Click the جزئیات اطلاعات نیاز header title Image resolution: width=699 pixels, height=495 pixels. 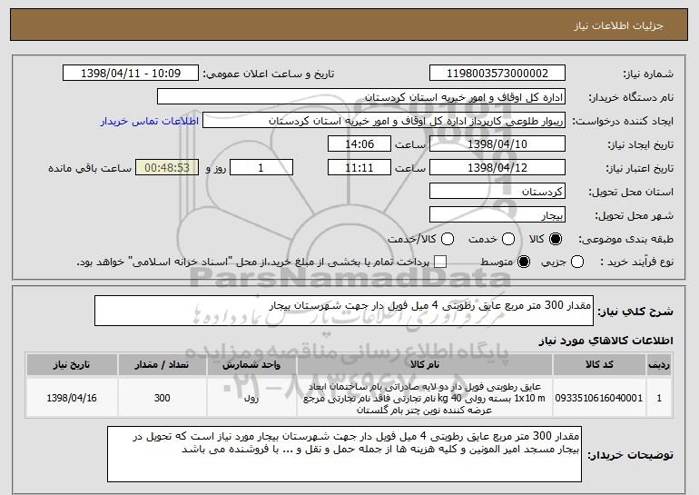click(x=618, y=25)
